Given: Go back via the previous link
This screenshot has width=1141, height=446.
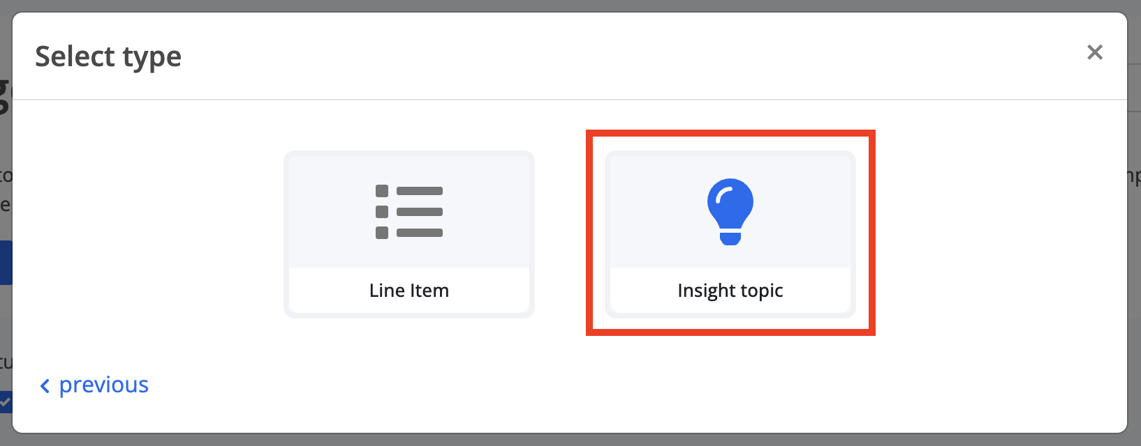Looking at the screenshot, I should tap(94, 385).
